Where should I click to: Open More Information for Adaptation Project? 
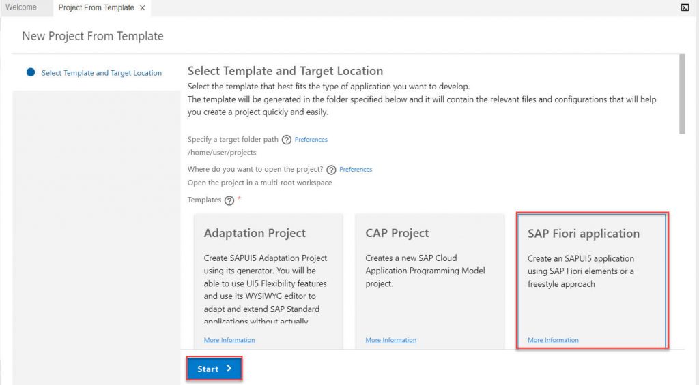click(229, 340)
